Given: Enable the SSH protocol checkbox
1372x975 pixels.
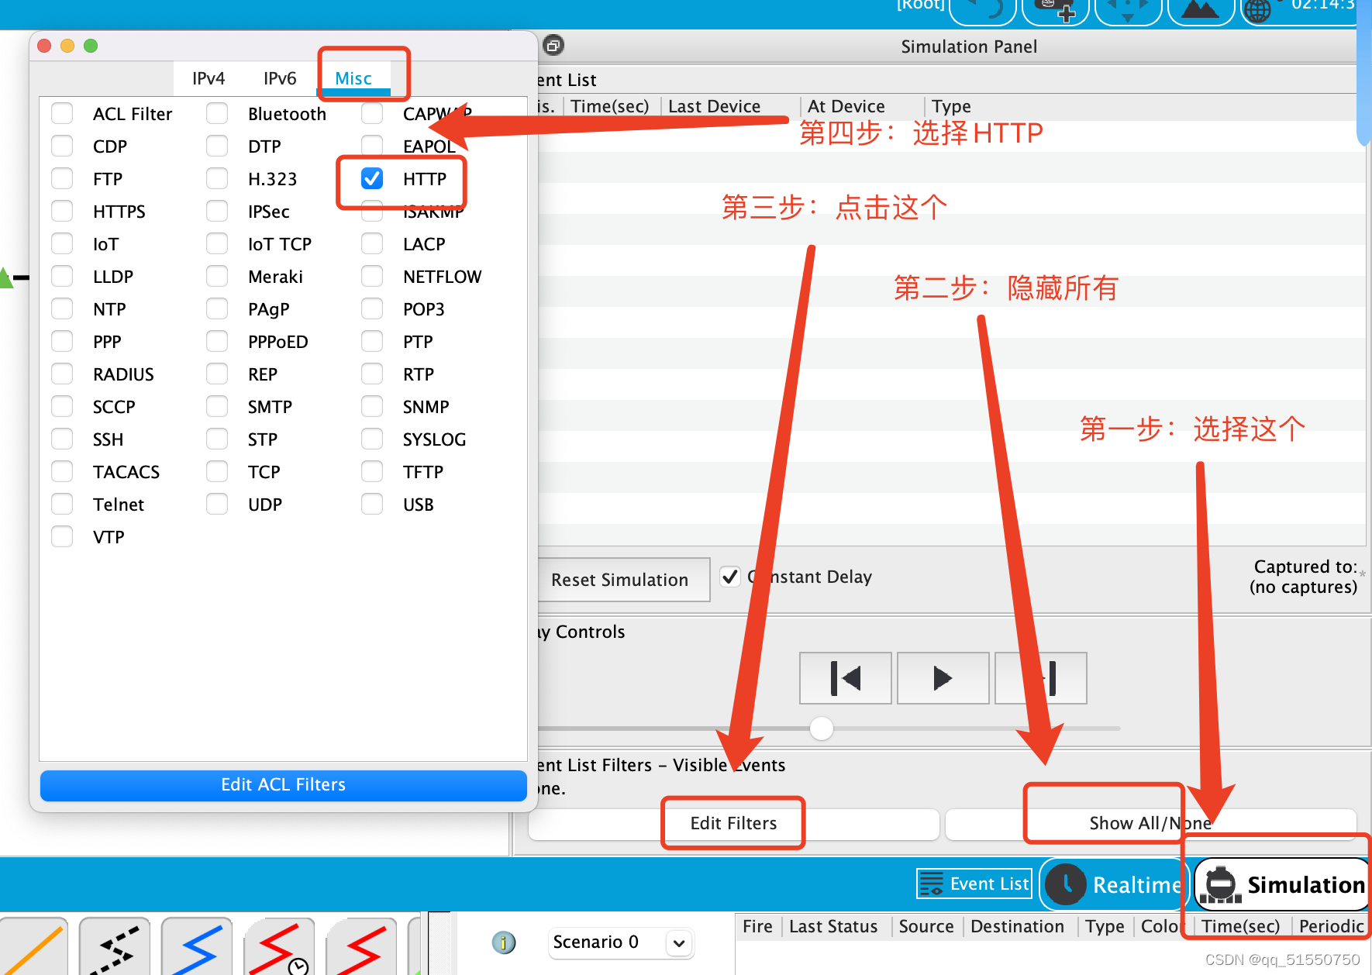Looking at the screenshot, I should [x=62, y=439].
